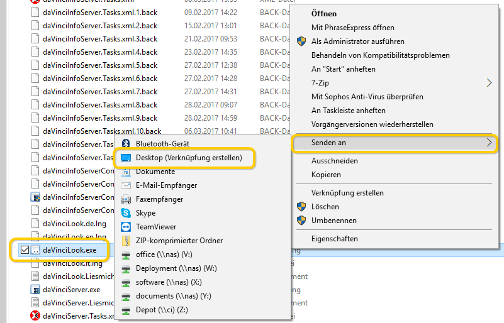Select ZIP-komprimierter Ordner entry
This screenshot has height=323, width=504.
179,241
